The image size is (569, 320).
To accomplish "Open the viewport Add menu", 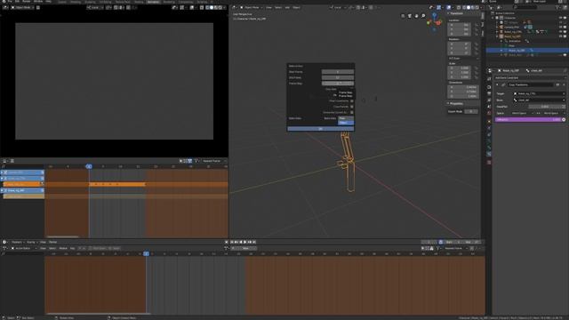I will click(287, 8).
